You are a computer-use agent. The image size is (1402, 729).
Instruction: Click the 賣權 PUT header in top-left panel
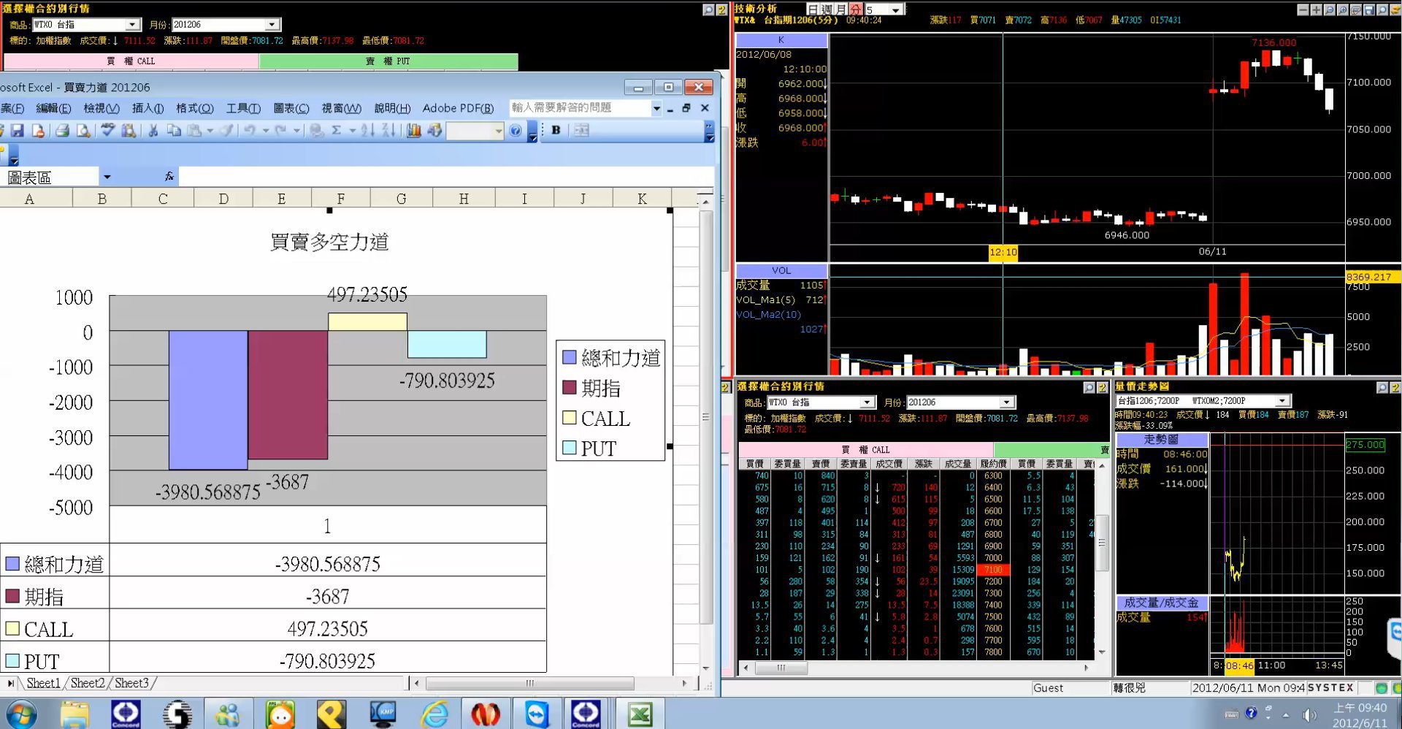point(388,61)
